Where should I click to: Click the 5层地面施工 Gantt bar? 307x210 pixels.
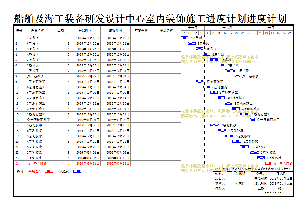tap(214, 93)
